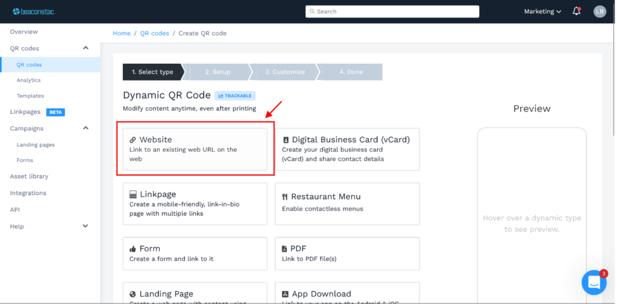
Task: Open the notifications bell
Action: [x=577, y=11]
